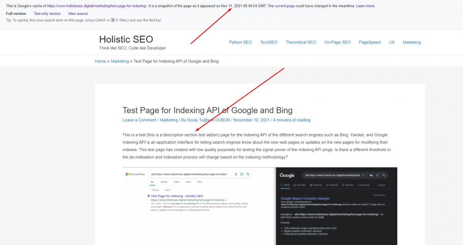
Task: Click the 'November 10, 2021' post date
Action: click(x=252, y=120)
